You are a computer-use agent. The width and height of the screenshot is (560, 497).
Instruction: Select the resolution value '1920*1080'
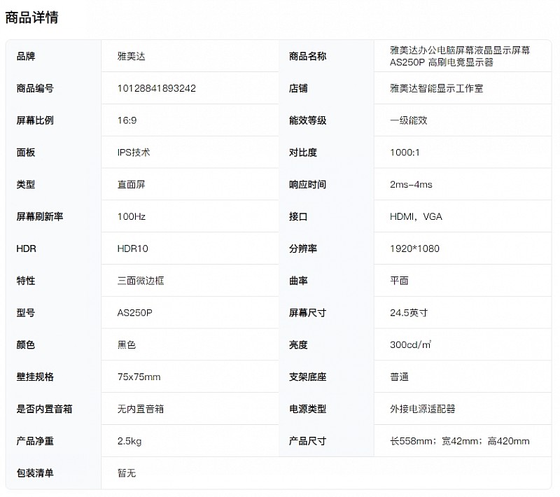414,248
